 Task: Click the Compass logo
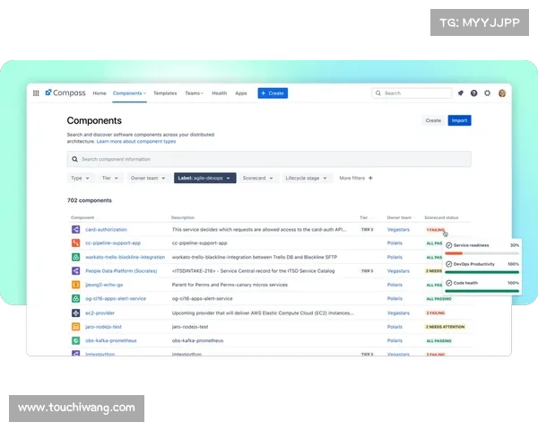[x=65, y=92]
